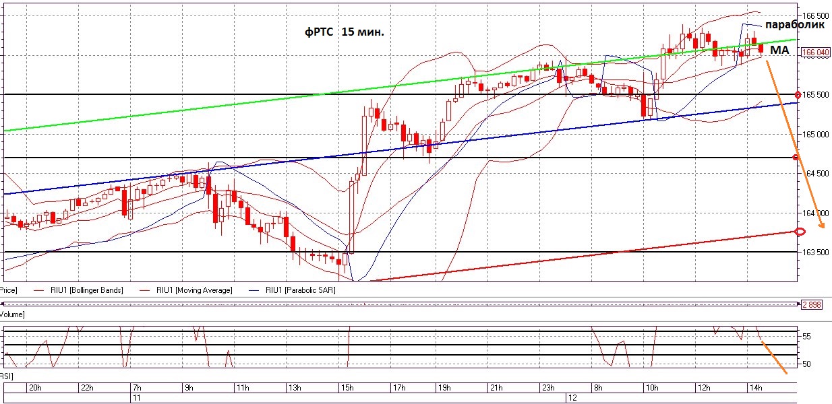Click the RSI] panel label

(x=7, y=375)
